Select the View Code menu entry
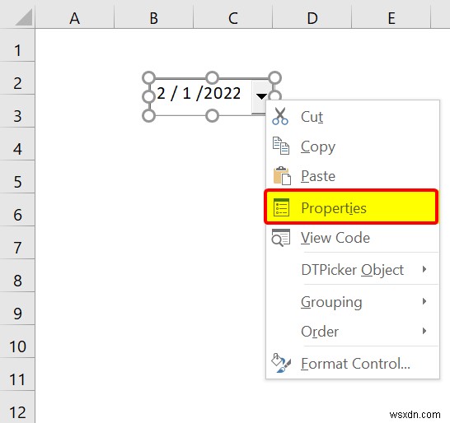This screenshot has width=450, height=423. [x=353, y=238]
